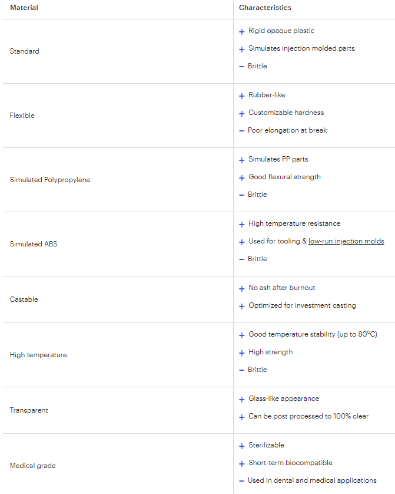Click plus icon beside Simulates PP parts
Image resolution: width=395 pixels, height=494 pixels.
[241, 160]
